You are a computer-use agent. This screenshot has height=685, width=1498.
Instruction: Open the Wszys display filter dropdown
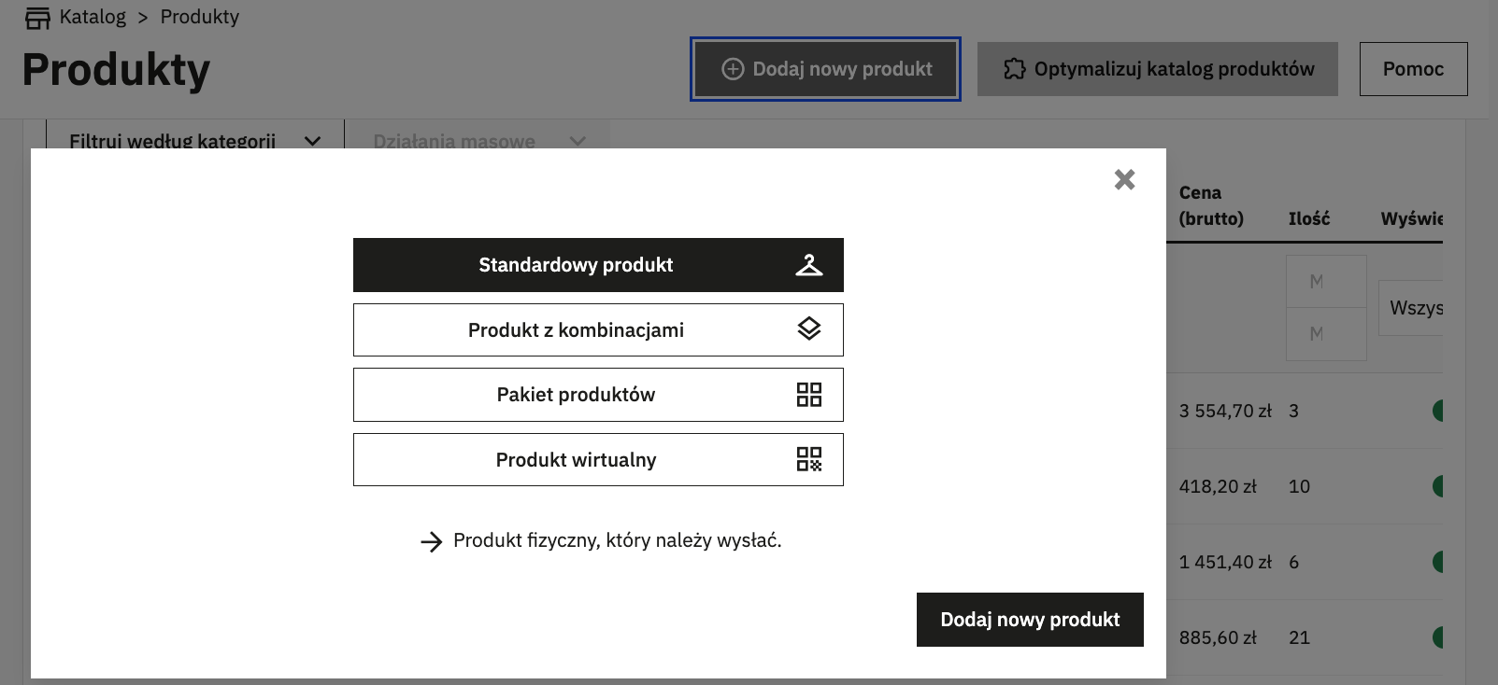1411,308
